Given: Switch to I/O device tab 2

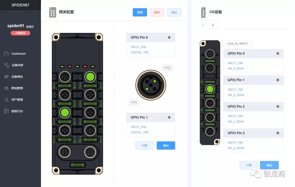Looking at the screenshot, I should (213, 25).
